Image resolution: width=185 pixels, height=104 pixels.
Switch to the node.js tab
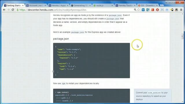click(x=103, y=5)
